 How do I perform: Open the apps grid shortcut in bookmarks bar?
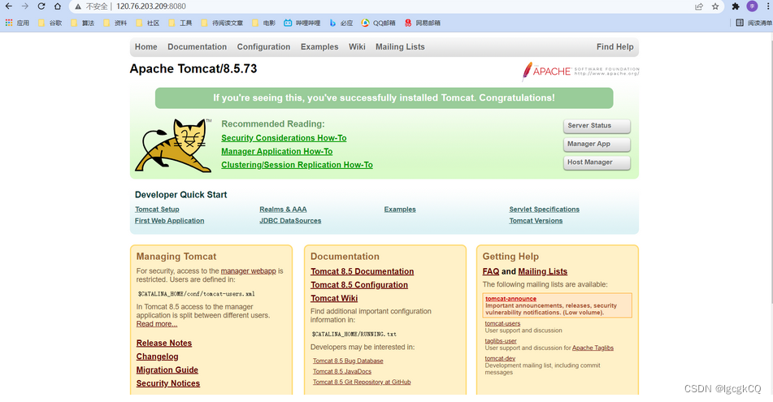pos(17,23)
